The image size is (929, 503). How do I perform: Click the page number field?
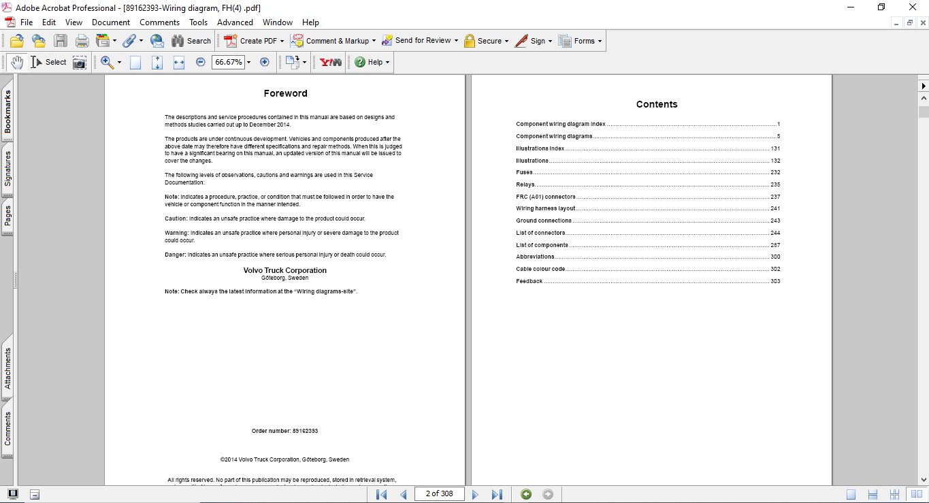(x=439, y=494)
